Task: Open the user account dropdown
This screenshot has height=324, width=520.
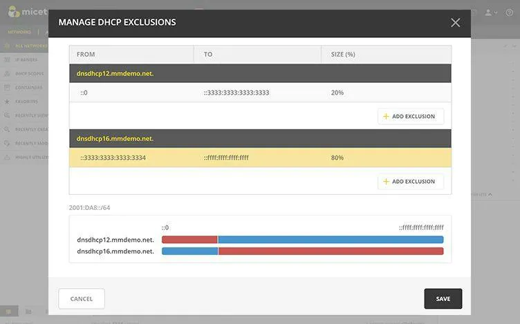Action: click(x=490, y=12)
